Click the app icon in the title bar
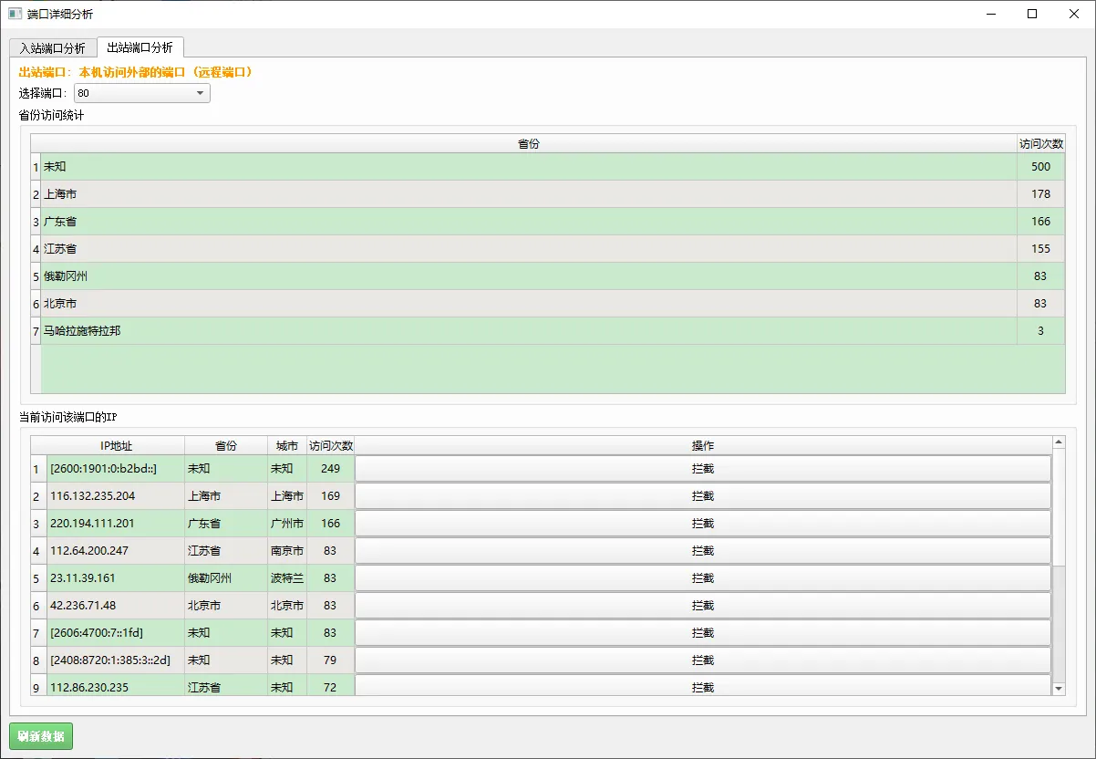Viewport: 1096px width, 759px height. pos(13,14)
